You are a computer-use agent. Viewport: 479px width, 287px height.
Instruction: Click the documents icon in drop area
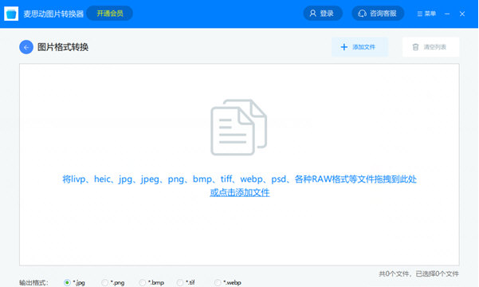tap(238, 127)
